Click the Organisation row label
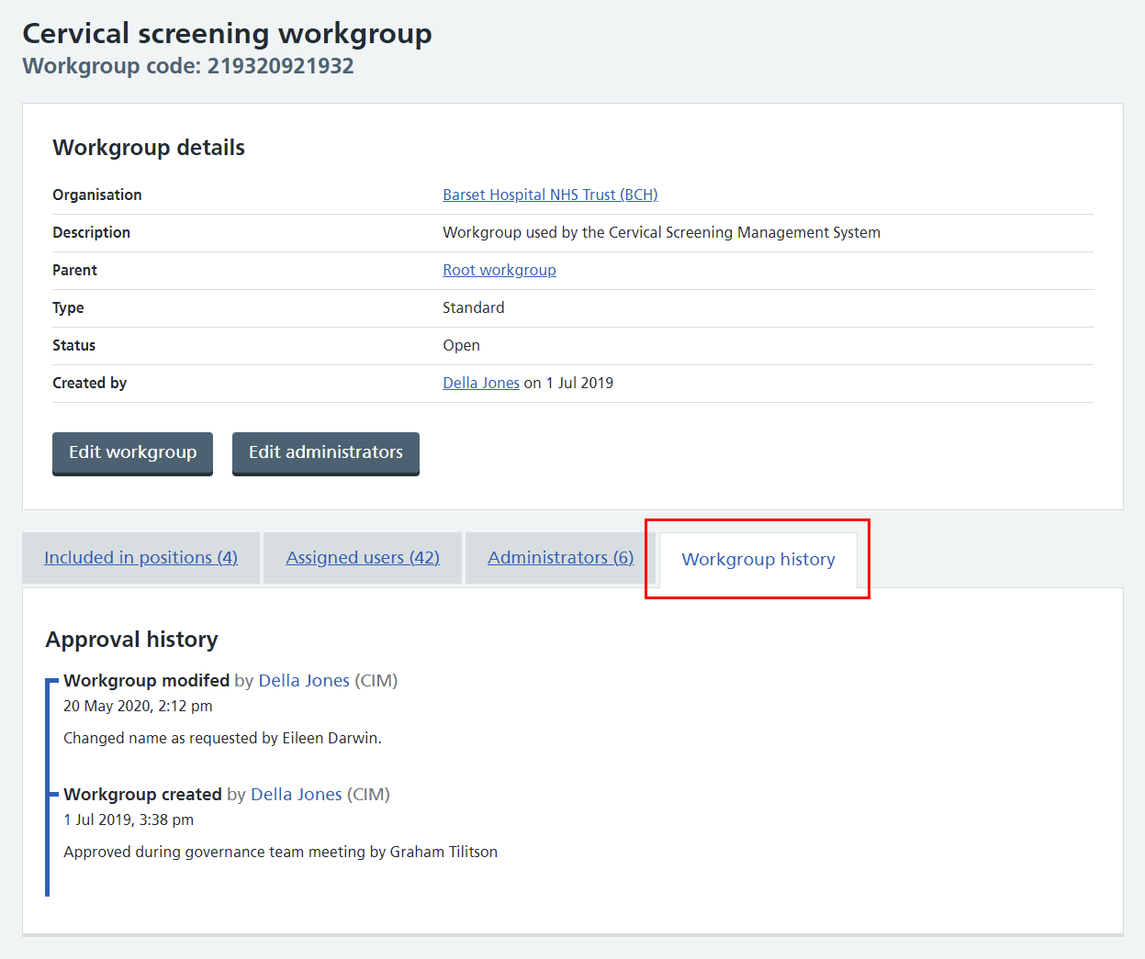This screenshot has width=1145, height=959. click(97, 195)
